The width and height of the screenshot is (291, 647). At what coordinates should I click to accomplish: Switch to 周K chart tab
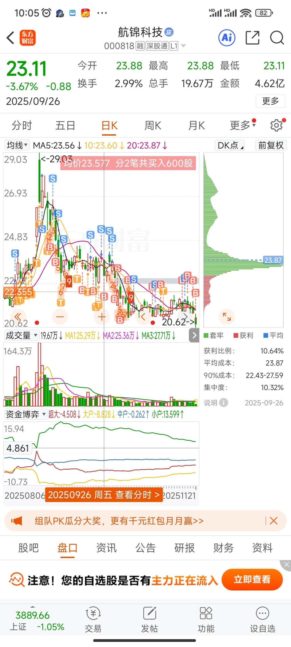point(153,126)
